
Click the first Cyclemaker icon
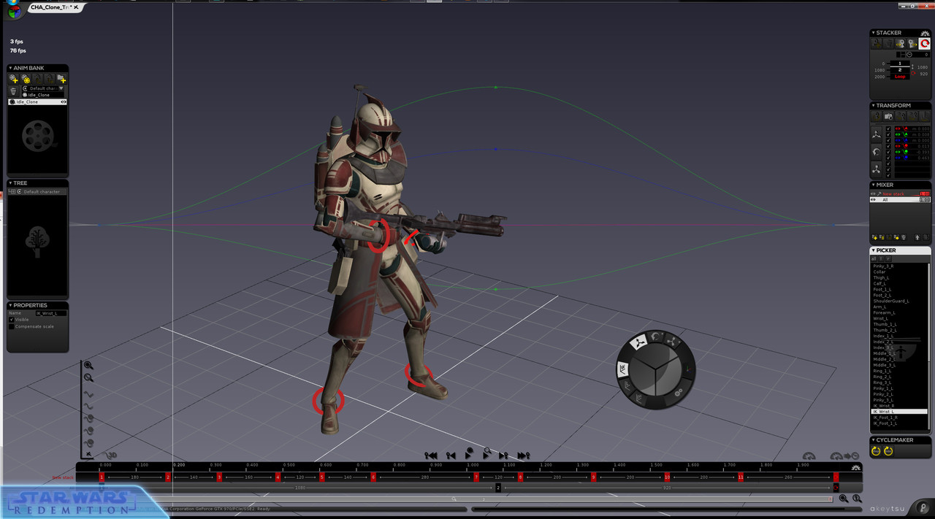click(876, 451)
